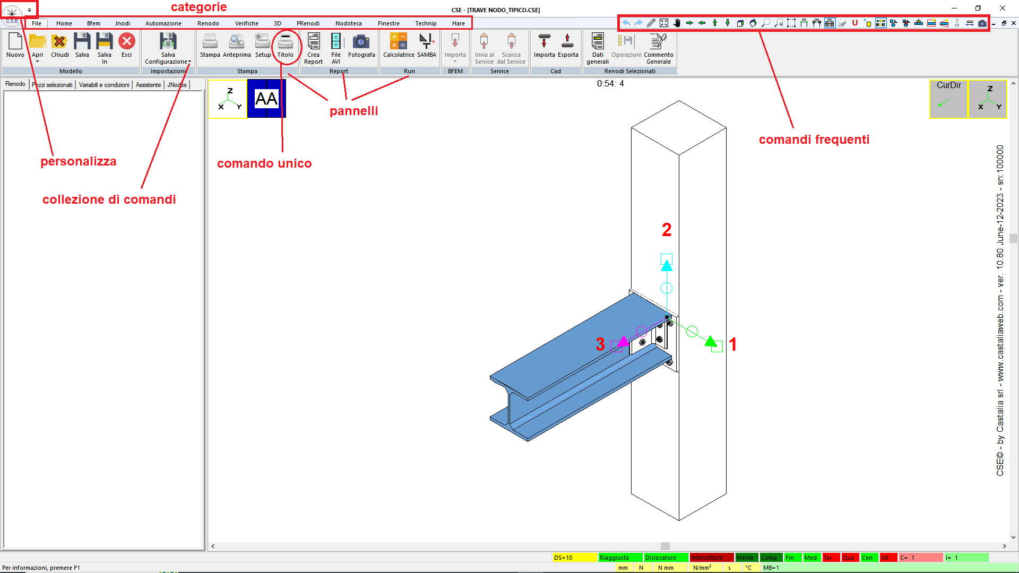The height and width of the screenshot is (573, 1019).
Task: Click the yellow DS=10 status field
Action: (x=574, y=558)
